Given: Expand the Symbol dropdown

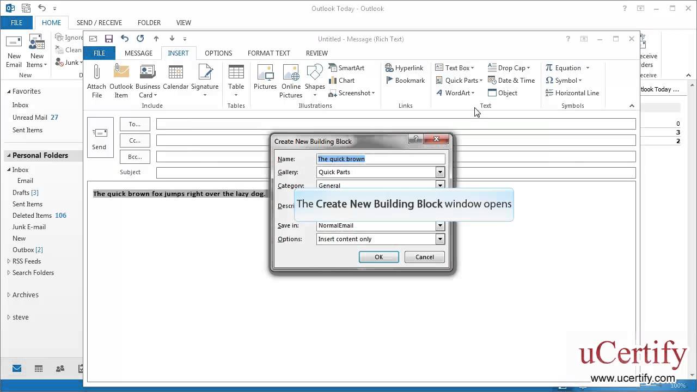Looking at the screenshot, I should click(x=580, y=81).
